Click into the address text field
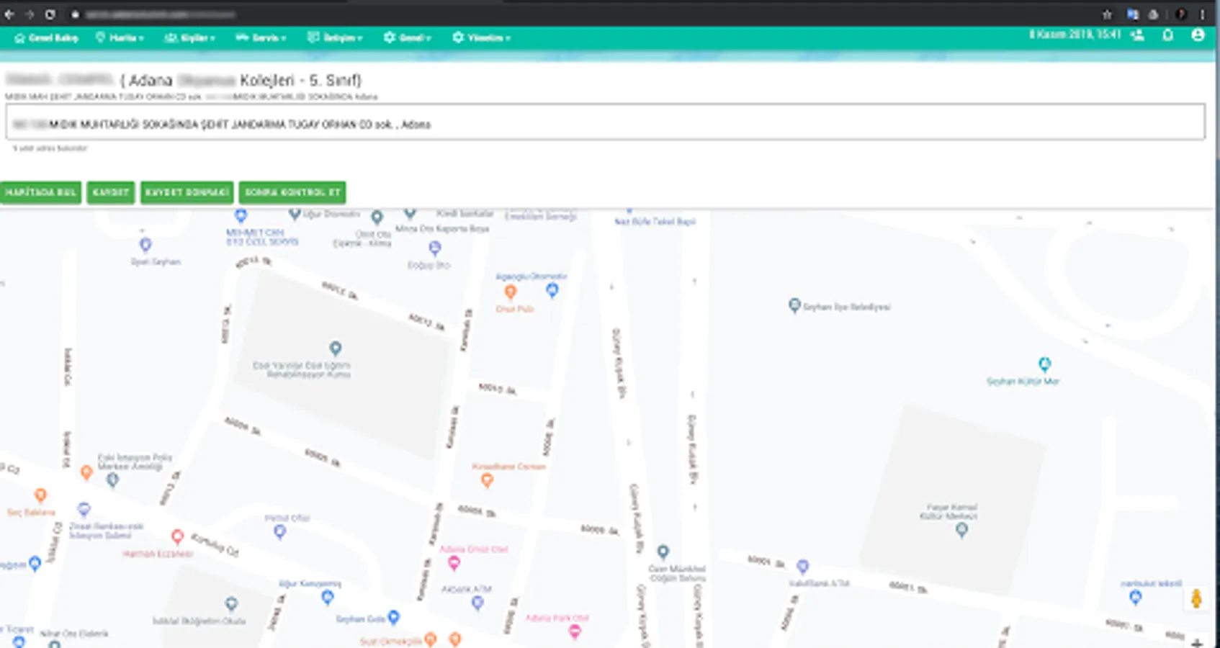The width and height of the screenshot is (1220, 648). click(606, 122)
